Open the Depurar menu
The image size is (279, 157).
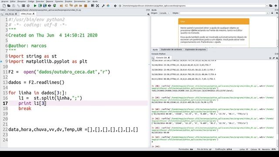(49, 1)
